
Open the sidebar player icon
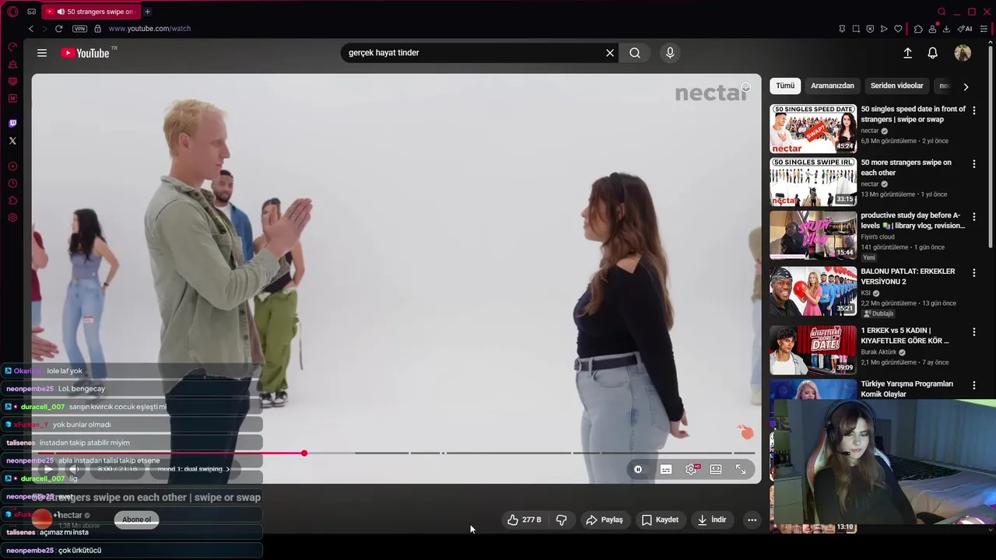pos(12,166)
